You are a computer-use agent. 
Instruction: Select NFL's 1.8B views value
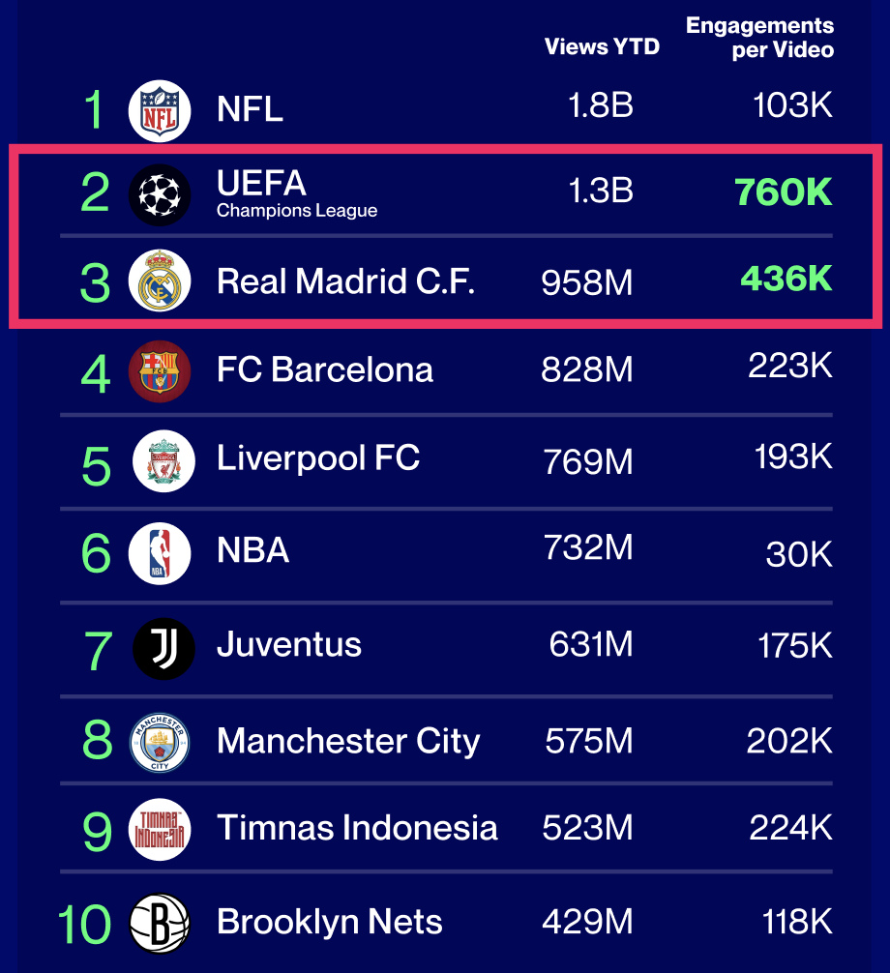pyautogui.click(x=601, y=106)
